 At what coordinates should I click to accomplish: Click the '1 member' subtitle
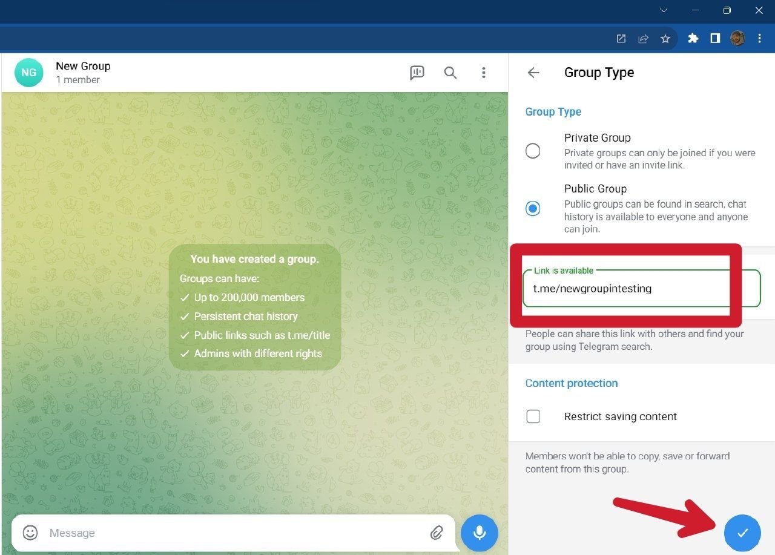coord(78,80)
